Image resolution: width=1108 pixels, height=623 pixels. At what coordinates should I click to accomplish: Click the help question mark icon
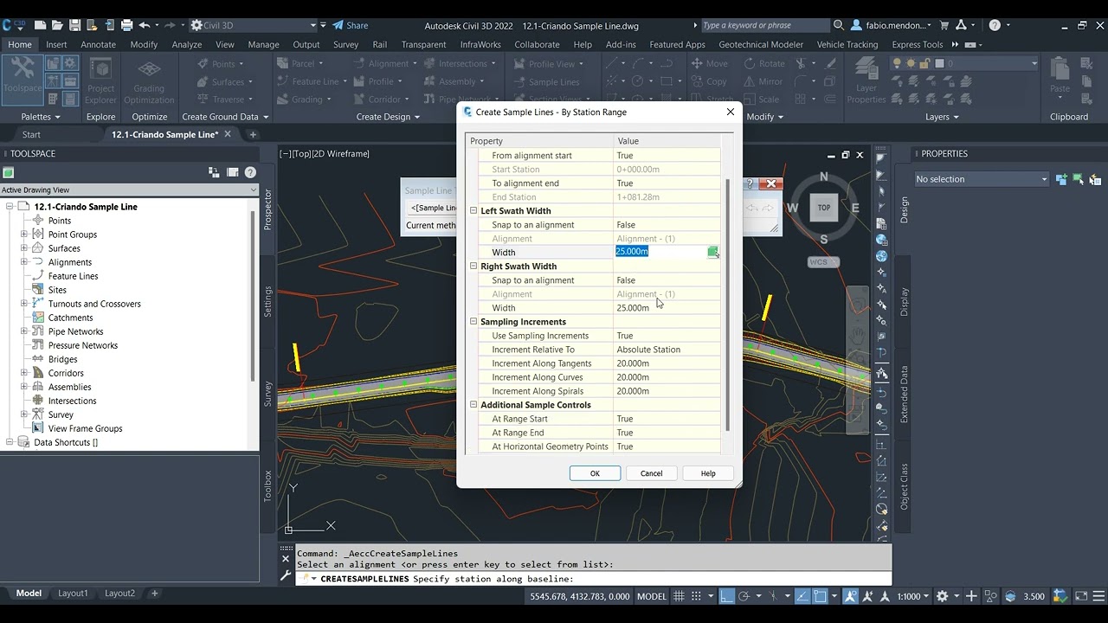995,25
